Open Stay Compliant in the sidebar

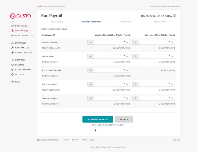pyautogui.click(x=23, y=70)
